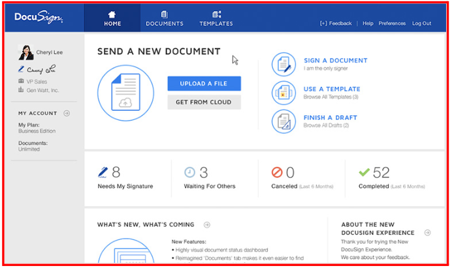Click the Log Out link
Viewport: 452px width, 268px height.
coord(421,23)
